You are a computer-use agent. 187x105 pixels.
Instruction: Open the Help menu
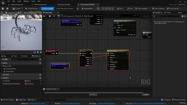[39, 1]
